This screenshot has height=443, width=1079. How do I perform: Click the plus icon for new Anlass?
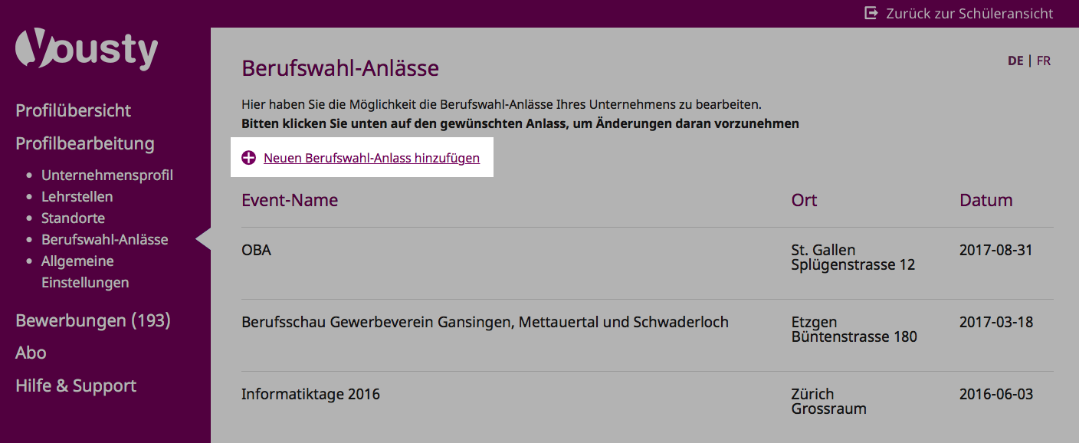248,158
